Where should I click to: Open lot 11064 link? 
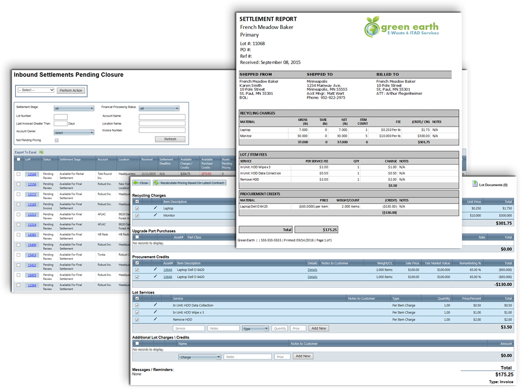(32, 285)
